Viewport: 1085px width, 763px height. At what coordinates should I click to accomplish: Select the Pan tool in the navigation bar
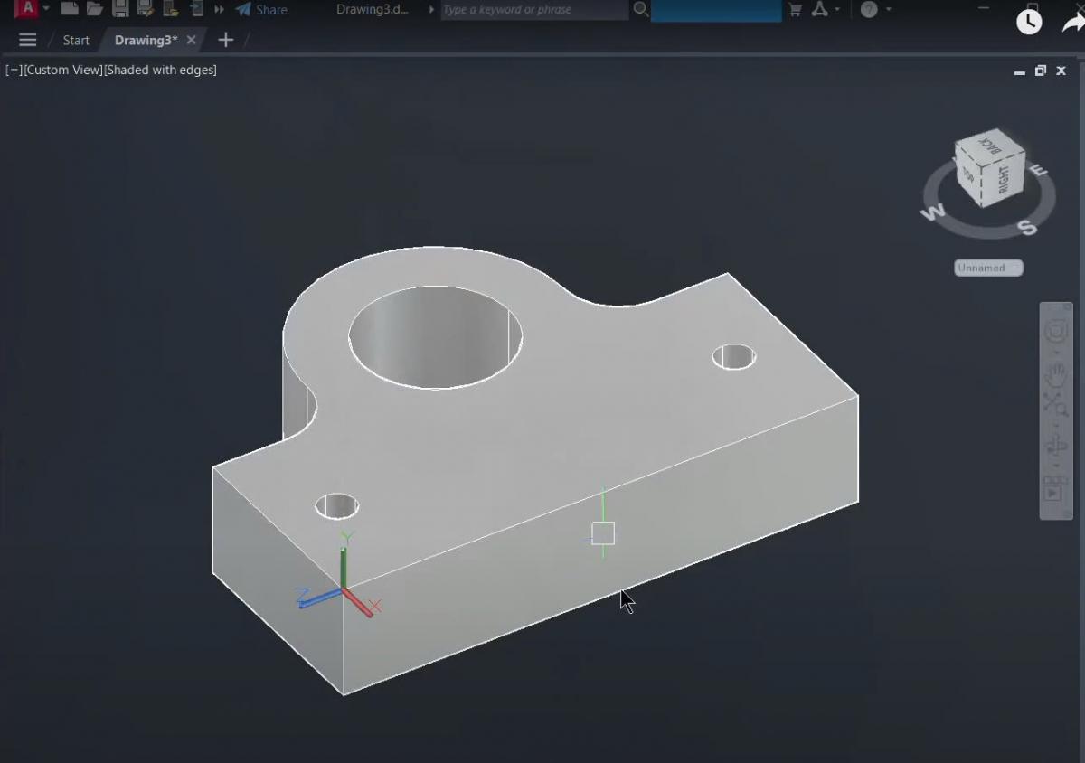tap(1056, 375)
